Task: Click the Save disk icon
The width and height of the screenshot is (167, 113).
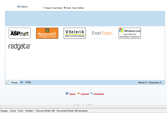Action: [x=67, y=93]
